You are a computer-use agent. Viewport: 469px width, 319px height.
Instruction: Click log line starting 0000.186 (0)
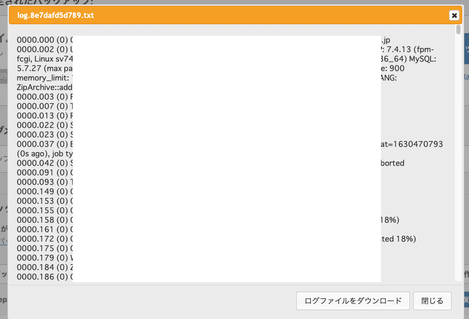tap(45, 277)
